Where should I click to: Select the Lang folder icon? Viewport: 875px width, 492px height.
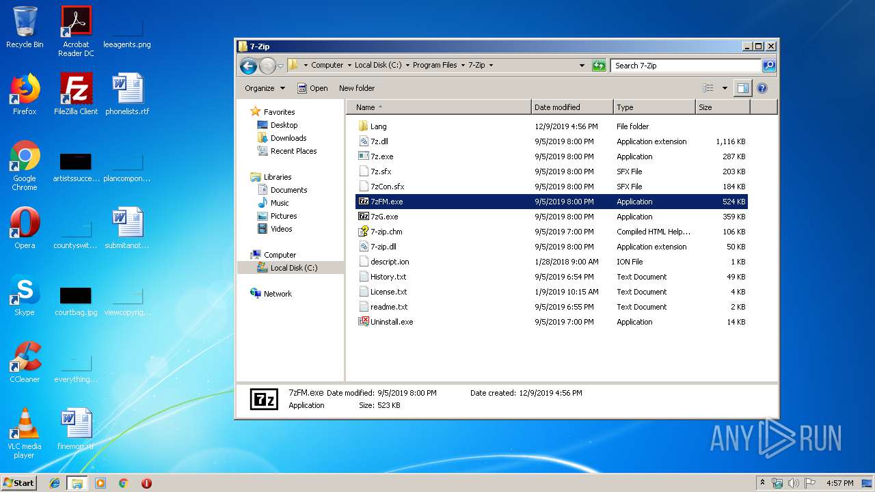[x=364, y=126]
